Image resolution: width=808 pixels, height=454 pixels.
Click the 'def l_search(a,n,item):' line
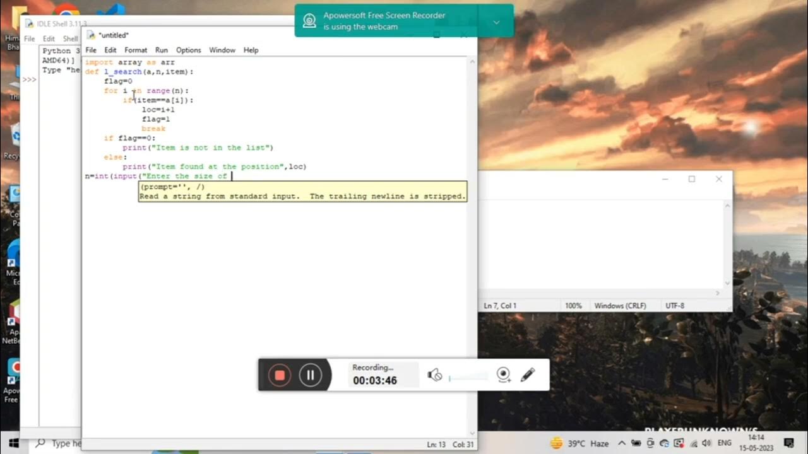140,72
